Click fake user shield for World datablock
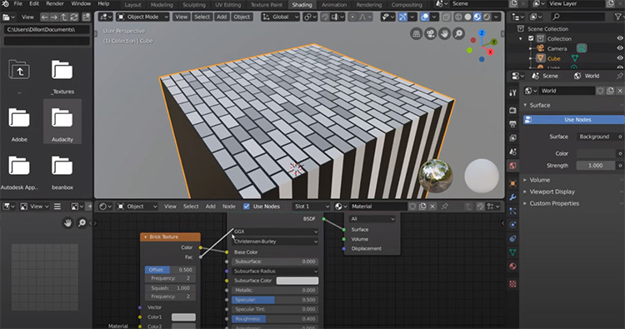This screenshot has width=625, height=329. [x=600, y=91]
